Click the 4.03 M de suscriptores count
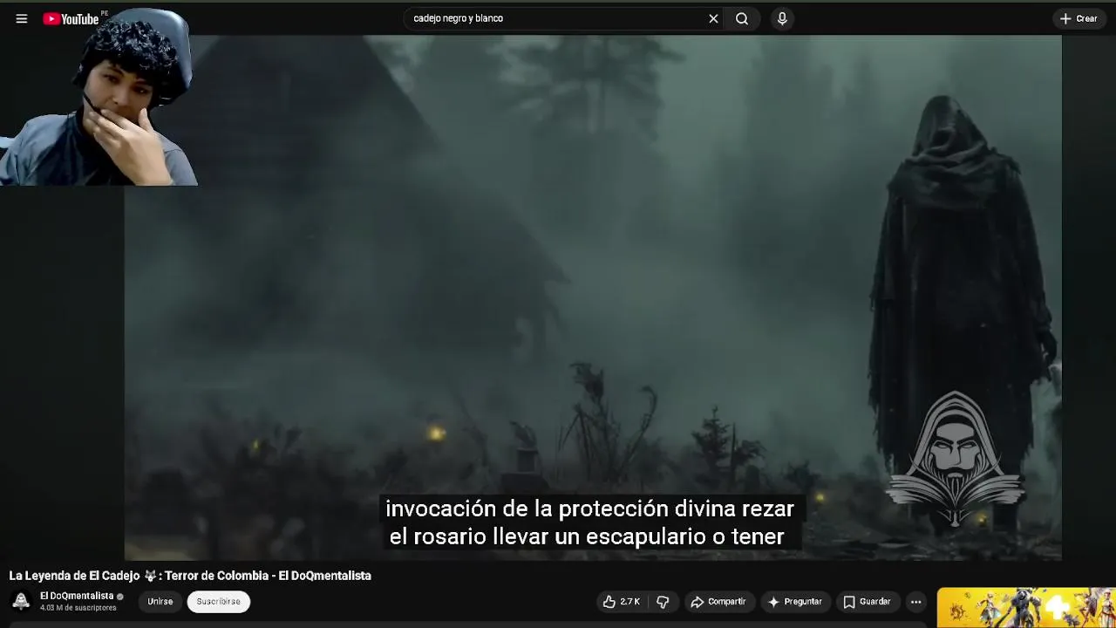Screen dimensions: 1116x628 (x=78, y=608)
